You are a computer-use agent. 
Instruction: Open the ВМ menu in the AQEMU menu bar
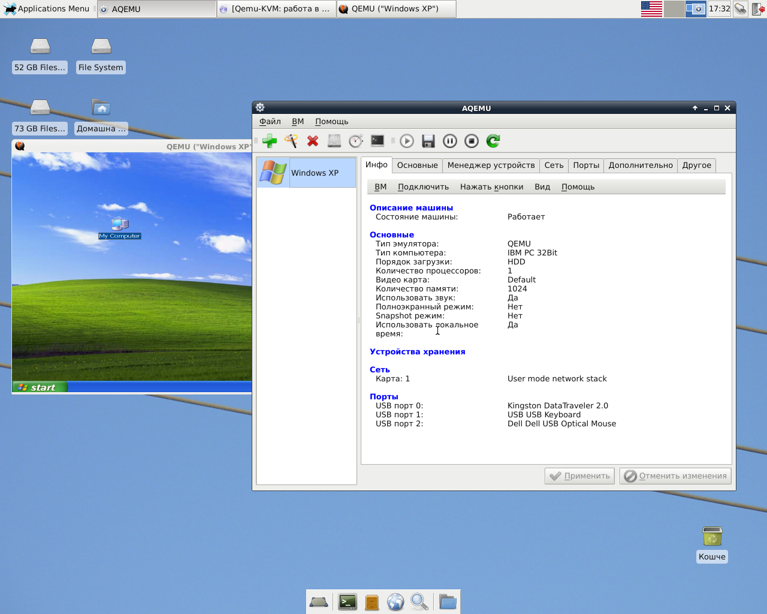(298, 121)
